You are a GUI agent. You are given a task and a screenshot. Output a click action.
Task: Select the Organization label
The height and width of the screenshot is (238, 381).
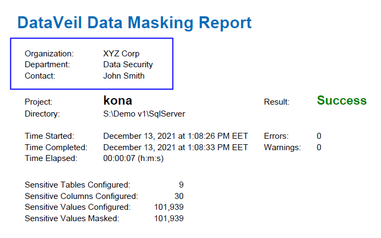coord(49,54)
